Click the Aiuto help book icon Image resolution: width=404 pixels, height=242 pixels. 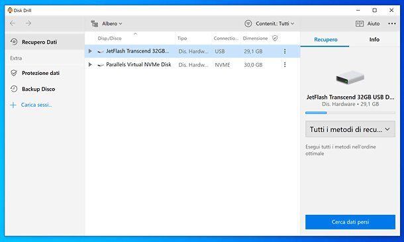point(360,24)
